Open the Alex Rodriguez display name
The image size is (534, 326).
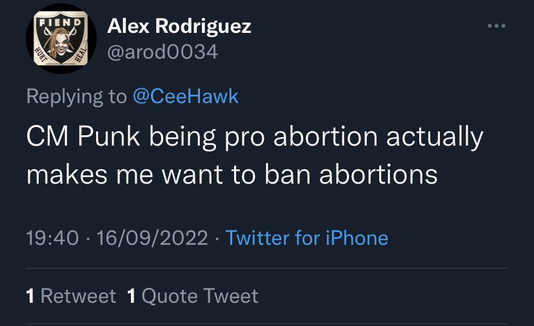pyautogui.click(x=179, y=26)
